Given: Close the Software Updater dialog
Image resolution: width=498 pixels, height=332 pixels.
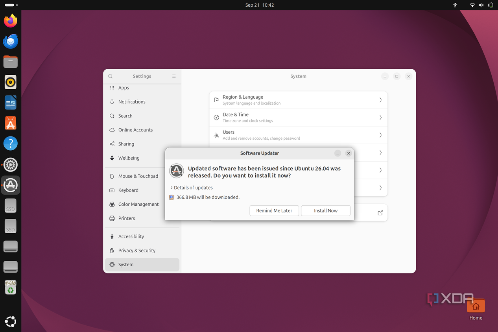Looking at the screenshot, I should tap(349, 153).
